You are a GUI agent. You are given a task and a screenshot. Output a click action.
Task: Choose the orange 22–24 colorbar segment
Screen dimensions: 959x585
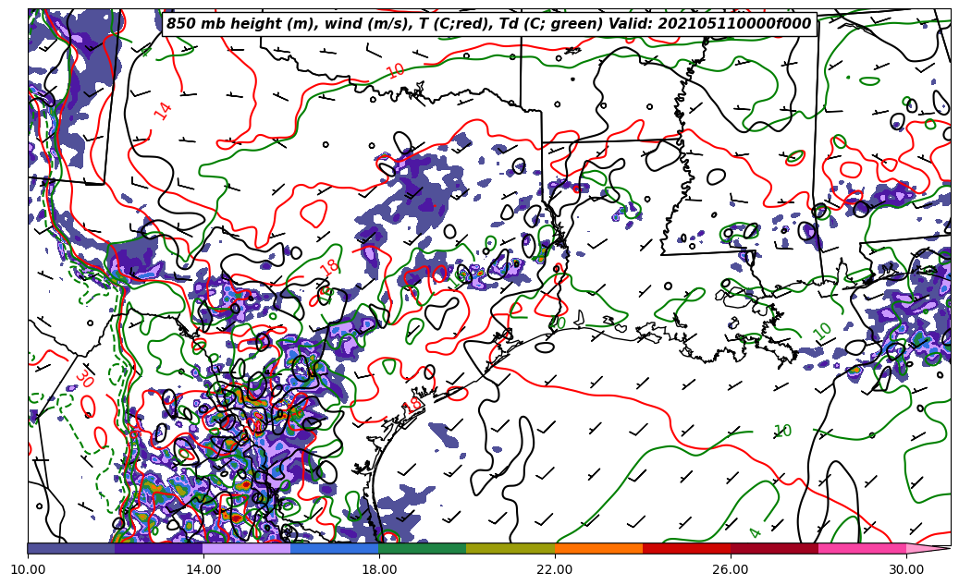[x=598, y=548]
